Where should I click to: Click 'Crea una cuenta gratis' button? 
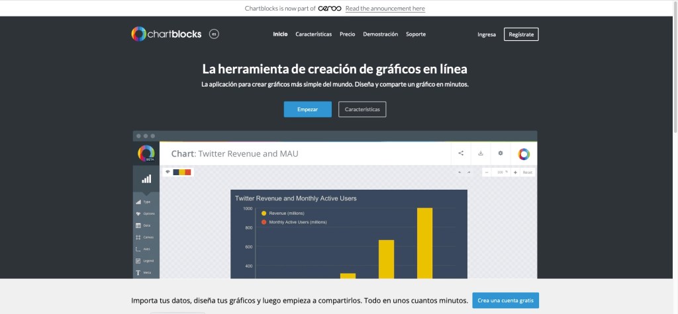[x=505, y=300]
